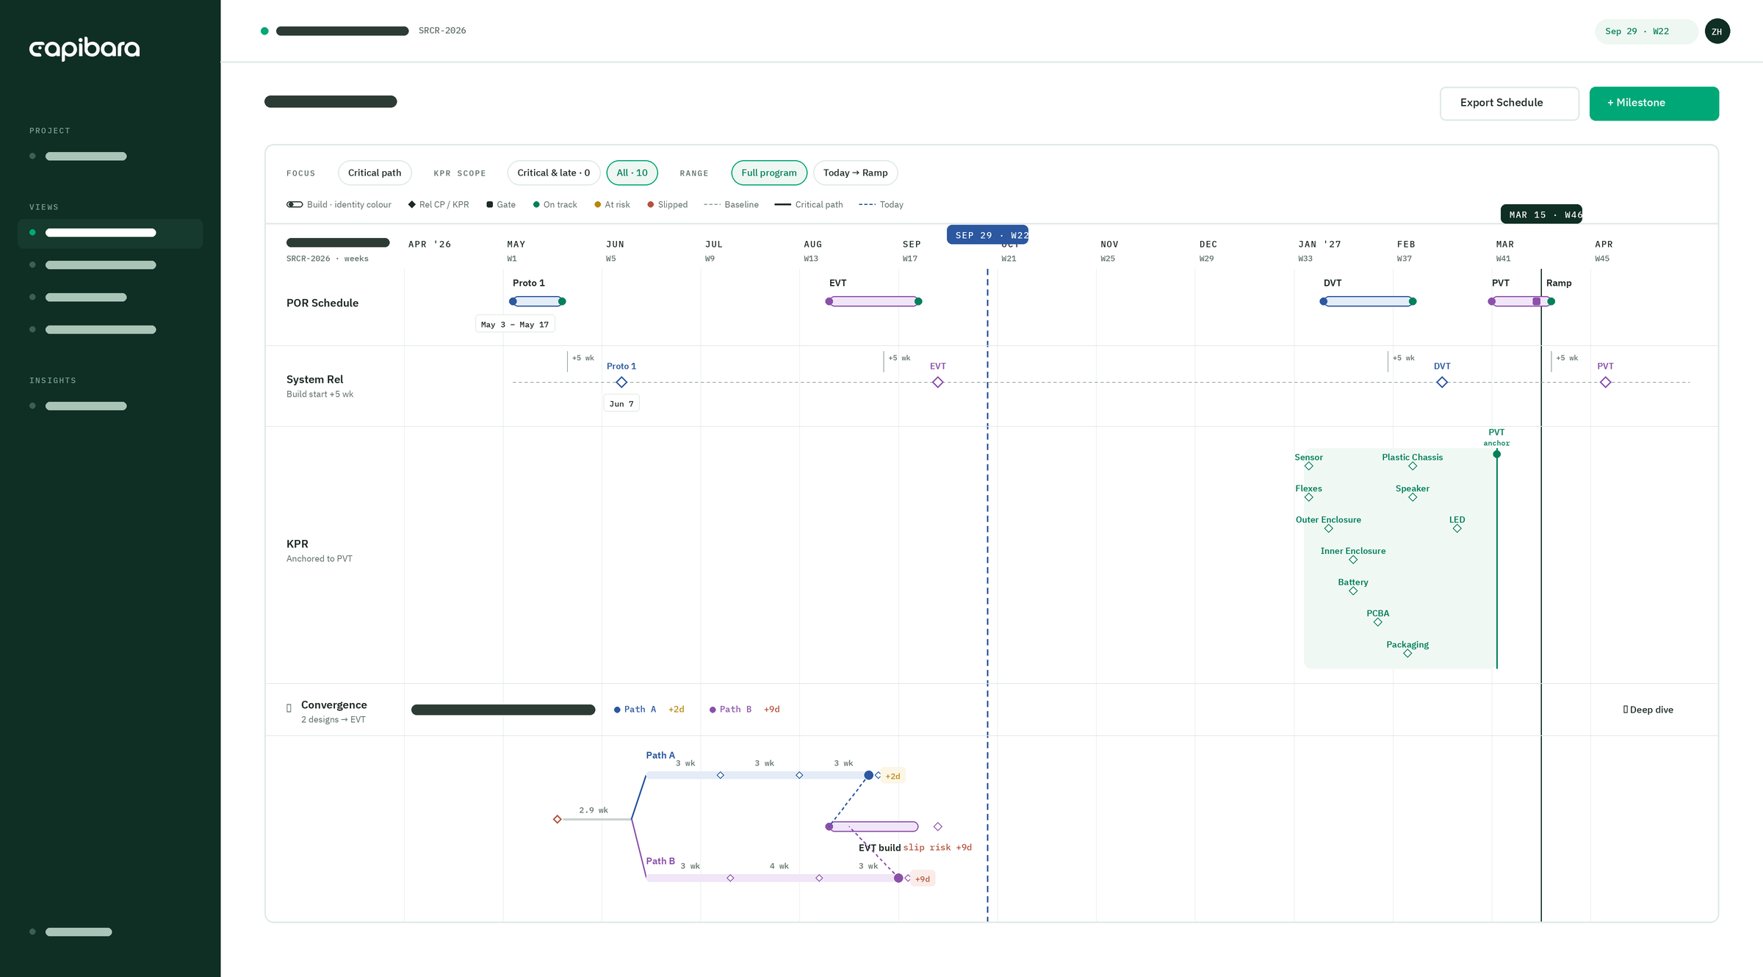
Task: Choose Today → Ramp range
Action: click(855, 173)
